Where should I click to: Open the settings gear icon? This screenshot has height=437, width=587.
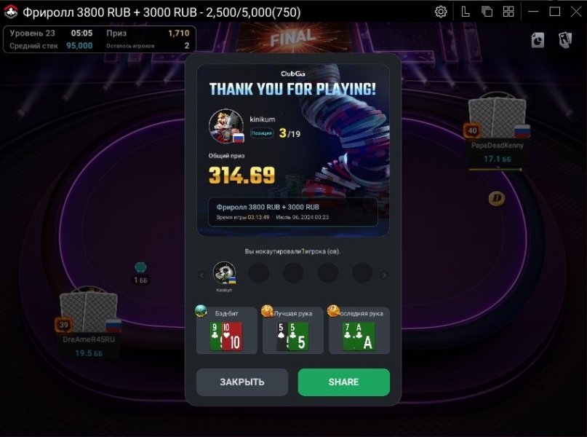[x=441, y=12]
